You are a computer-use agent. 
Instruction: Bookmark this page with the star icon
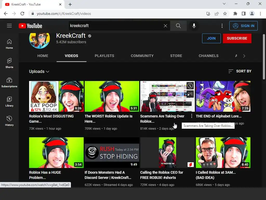point(225,14)
